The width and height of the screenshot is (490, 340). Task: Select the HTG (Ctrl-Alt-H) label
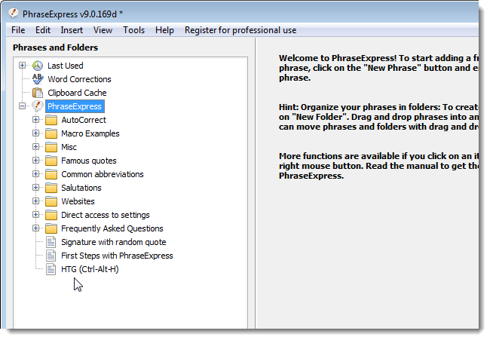[x=90, y=269]
